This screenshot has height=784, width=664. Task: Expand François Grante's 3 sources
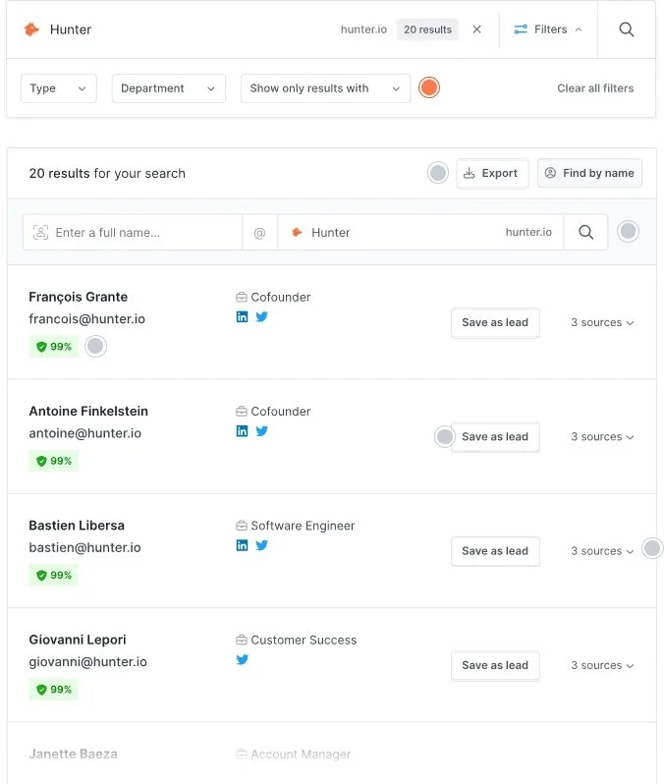602,322
